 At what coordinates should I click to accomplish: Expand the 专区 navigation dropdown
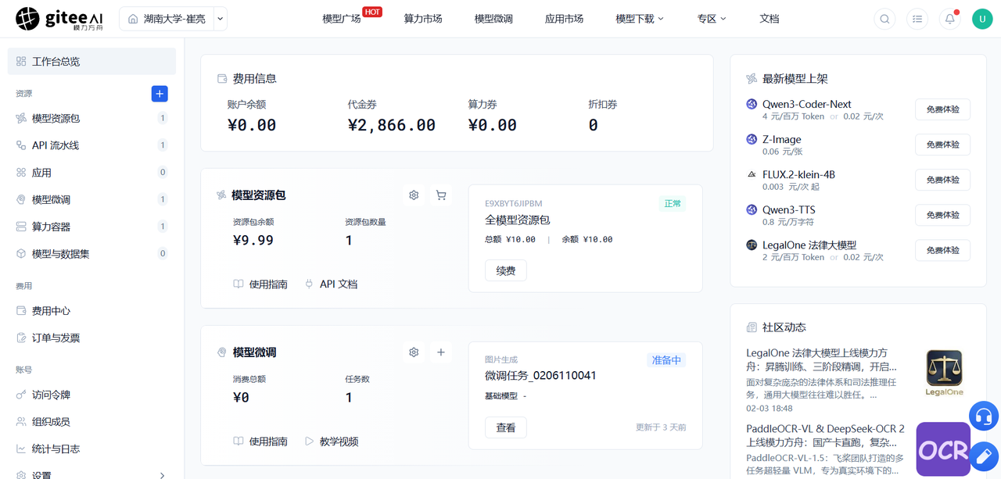tap(712, 19)
